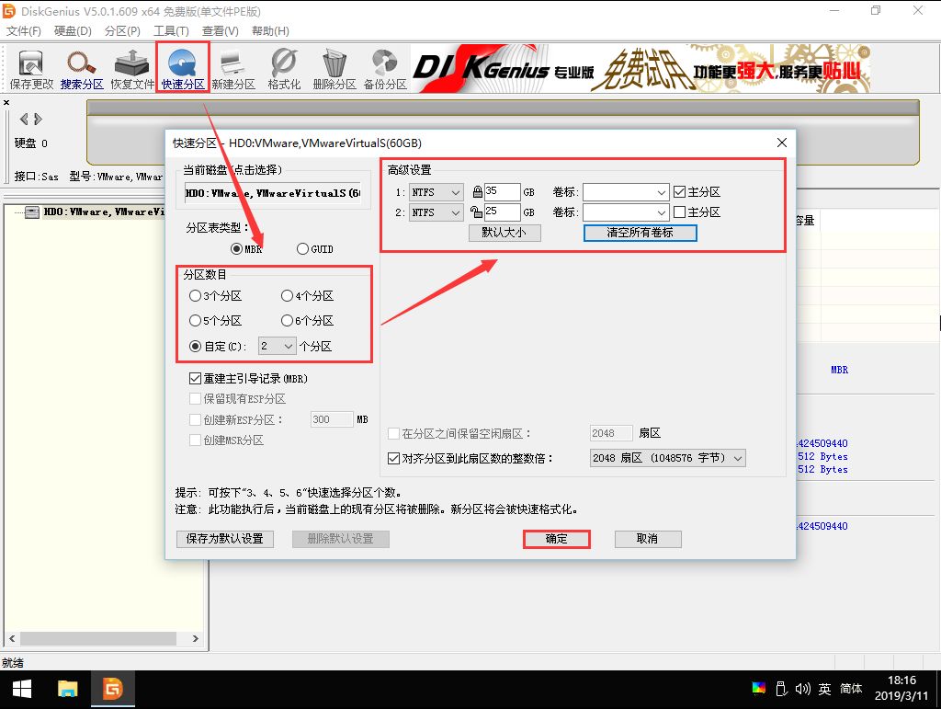Open partition 2 volume label dropdown
This screenshot has height=709, width=941.
click(625, 212)
